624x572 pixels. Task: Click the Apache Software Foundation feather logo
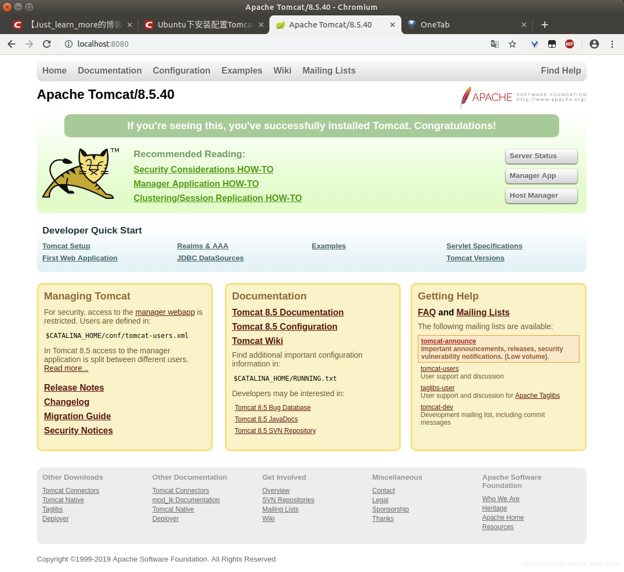[523, 97]
